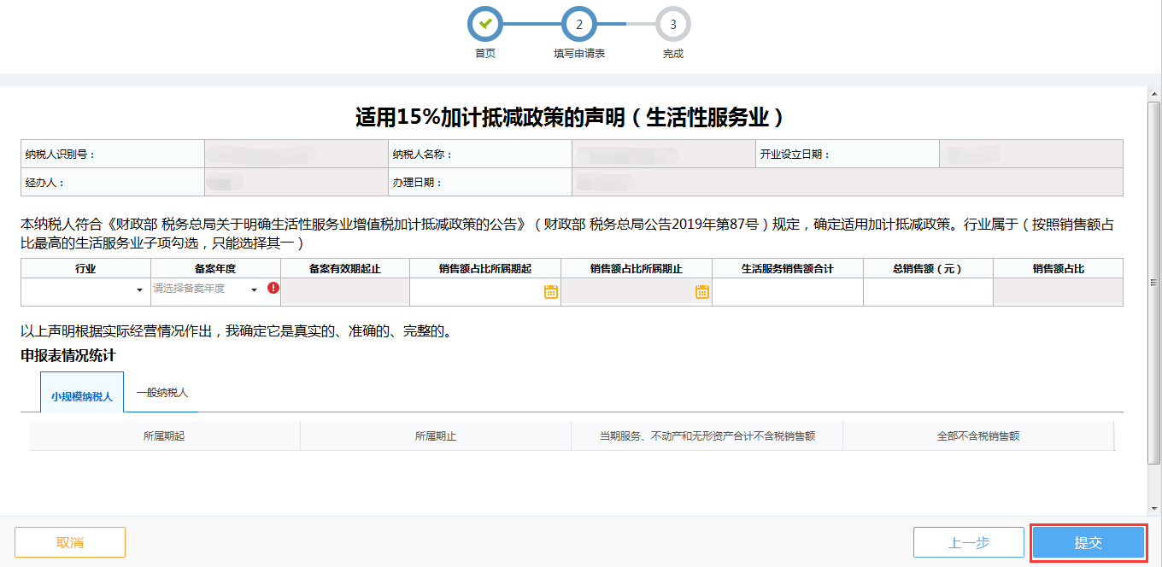Click the 生活服务销售额合计 input field

coord(787,292)
